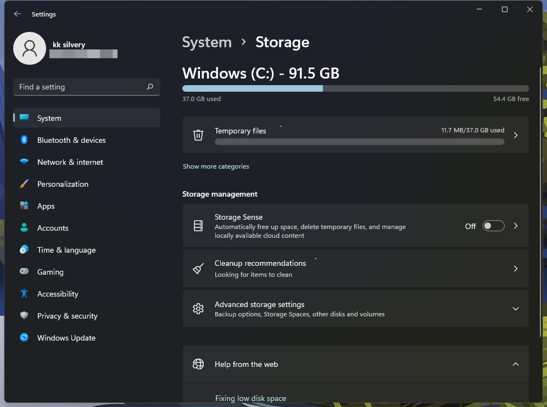Click the Cleanup recommendations broom icon

pos(198,269)
